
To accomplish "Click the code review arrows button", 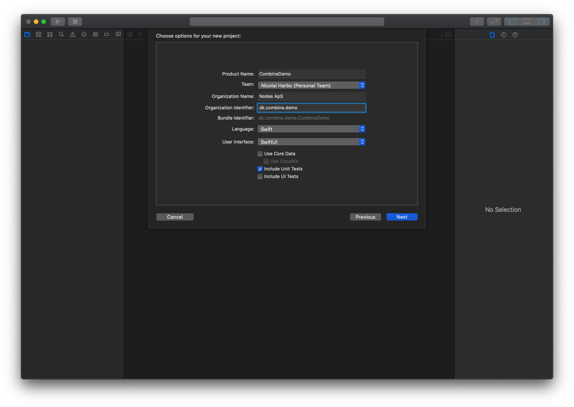I will [x=494, y=22].
